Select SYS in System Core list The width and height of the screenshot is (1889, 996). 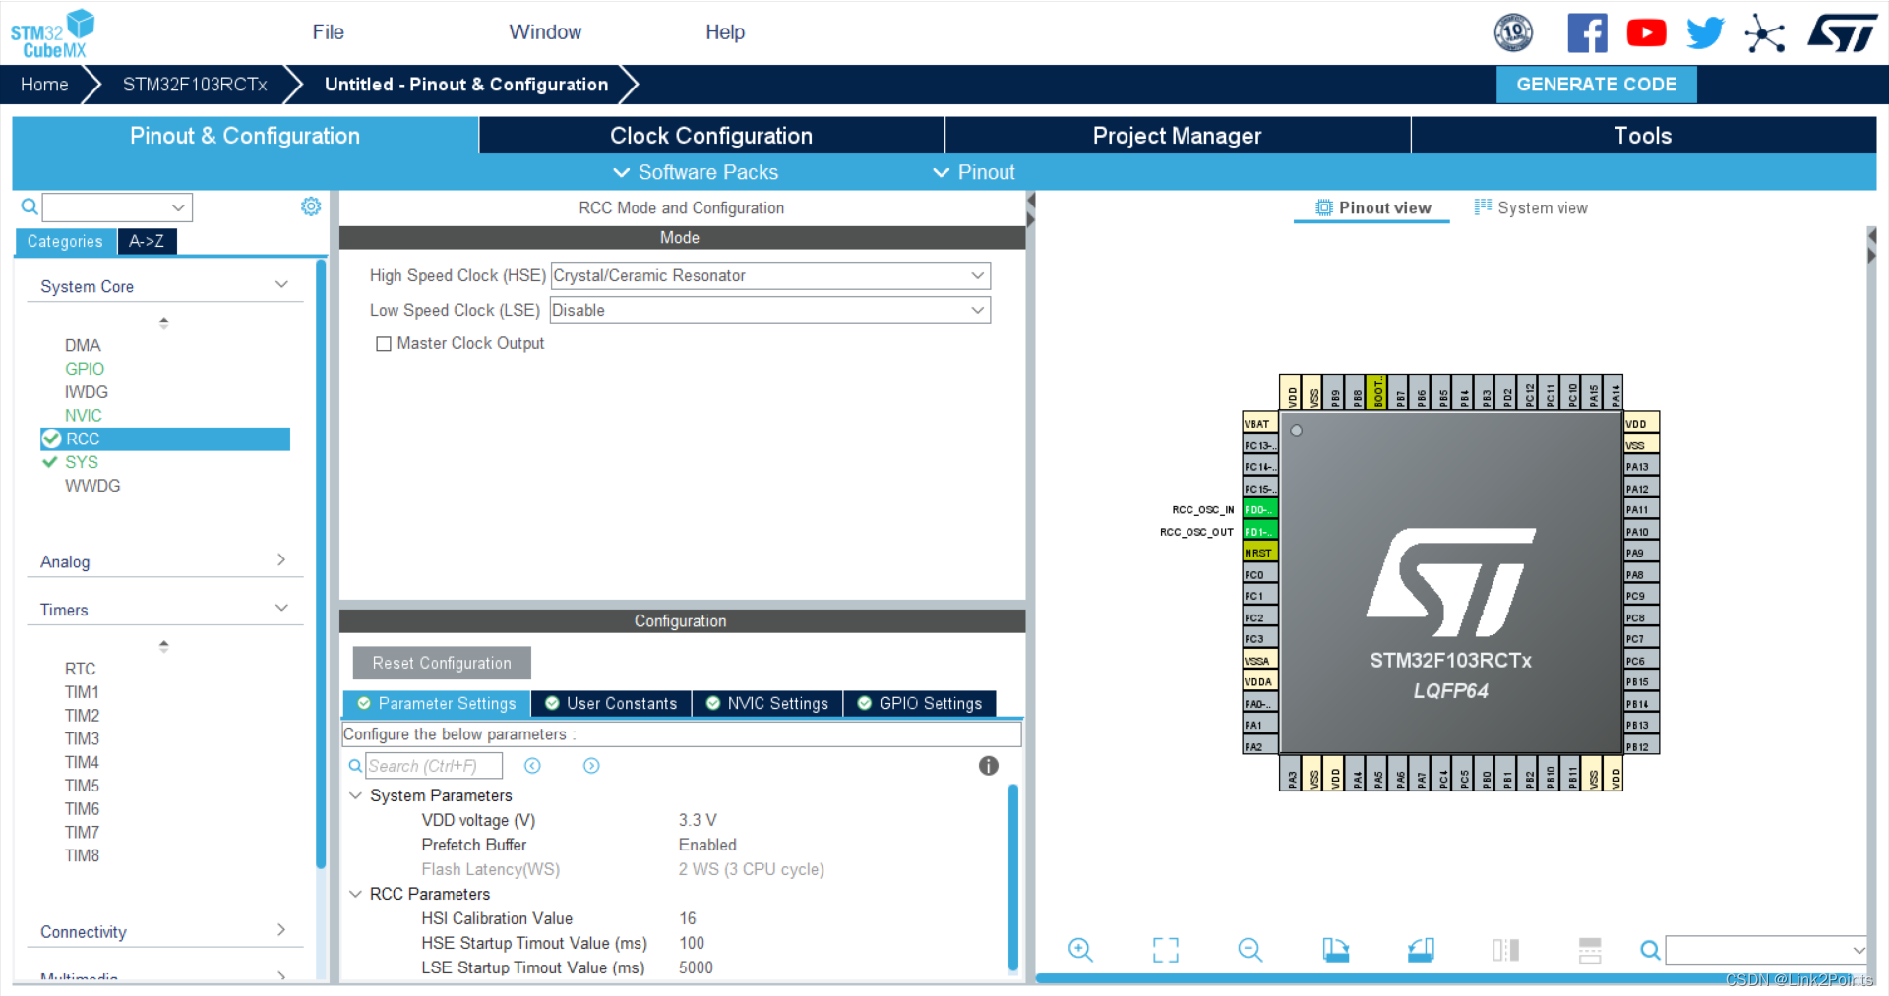click(x=82, y=462)
